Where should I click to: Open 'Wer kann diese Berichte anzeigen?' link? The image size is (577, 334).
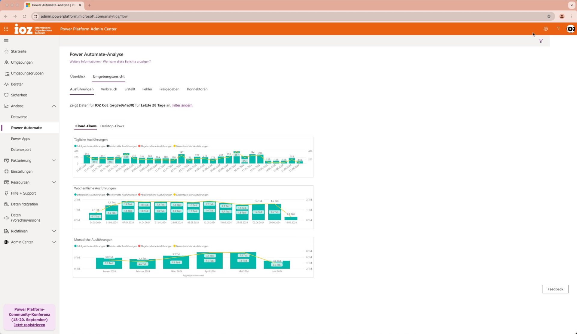pyautogui.click(x=127, y=62)
